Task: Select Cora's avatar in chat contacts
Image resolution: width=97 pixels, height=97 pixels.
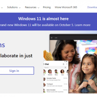Action: click(x=62, y=71)
